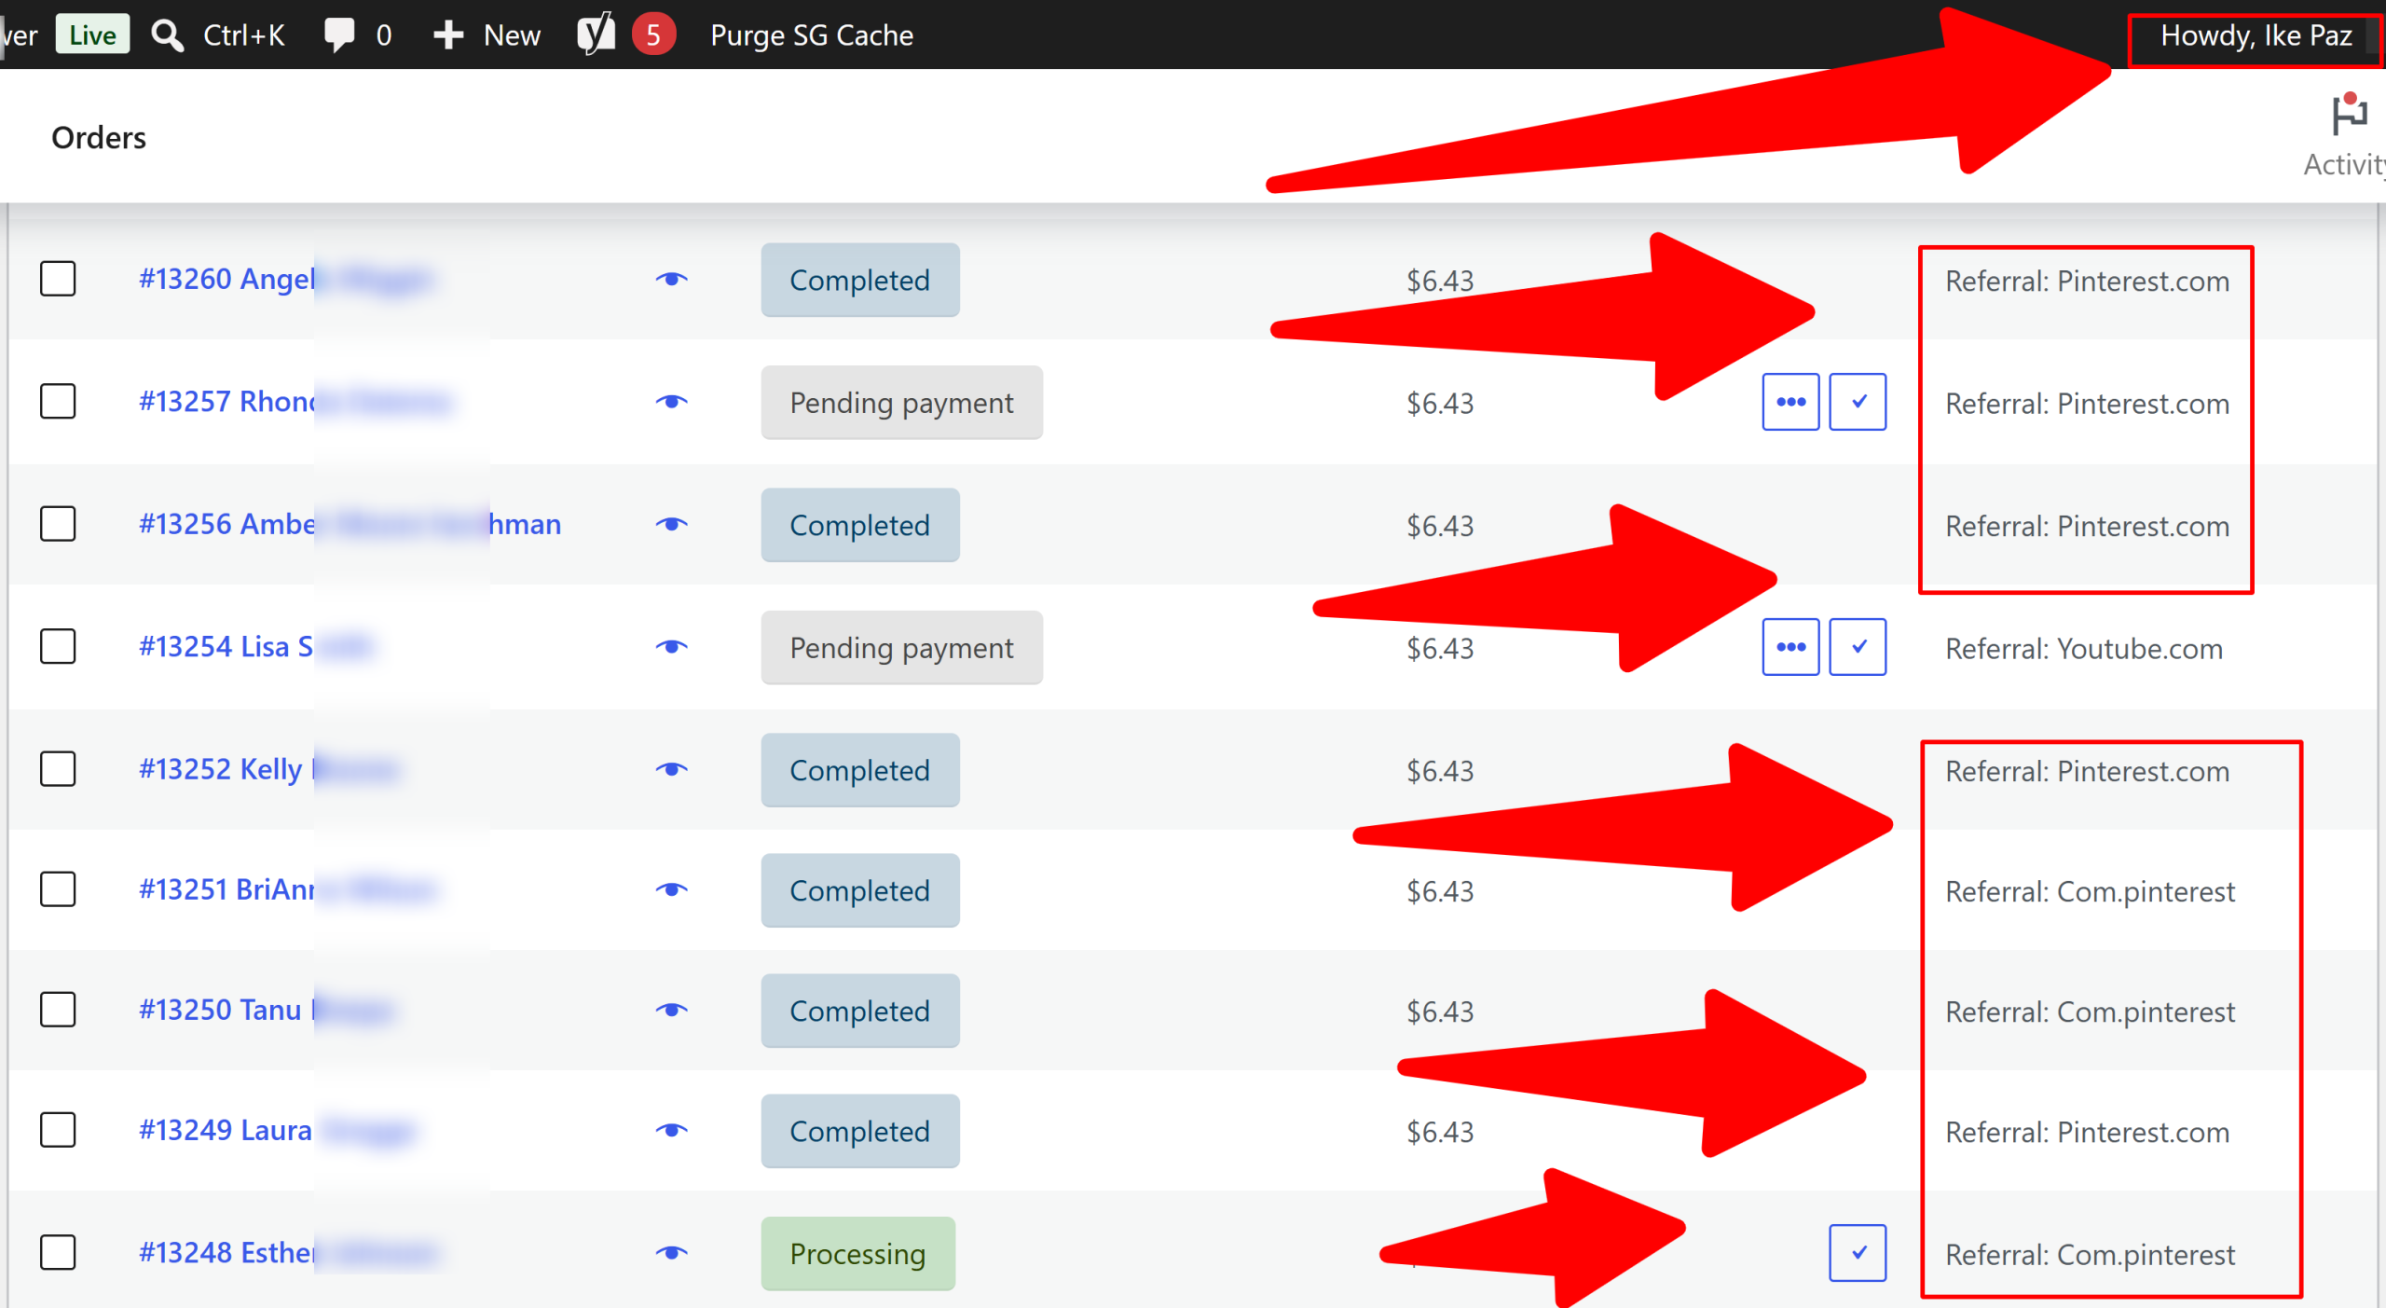The width and height of the screenshot is (2386, 1308).
Task: Click complete checkmark button for order #13254
Action: (1858, 647)
